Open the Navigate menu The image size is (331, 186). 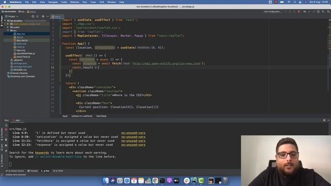pos(53,2)
